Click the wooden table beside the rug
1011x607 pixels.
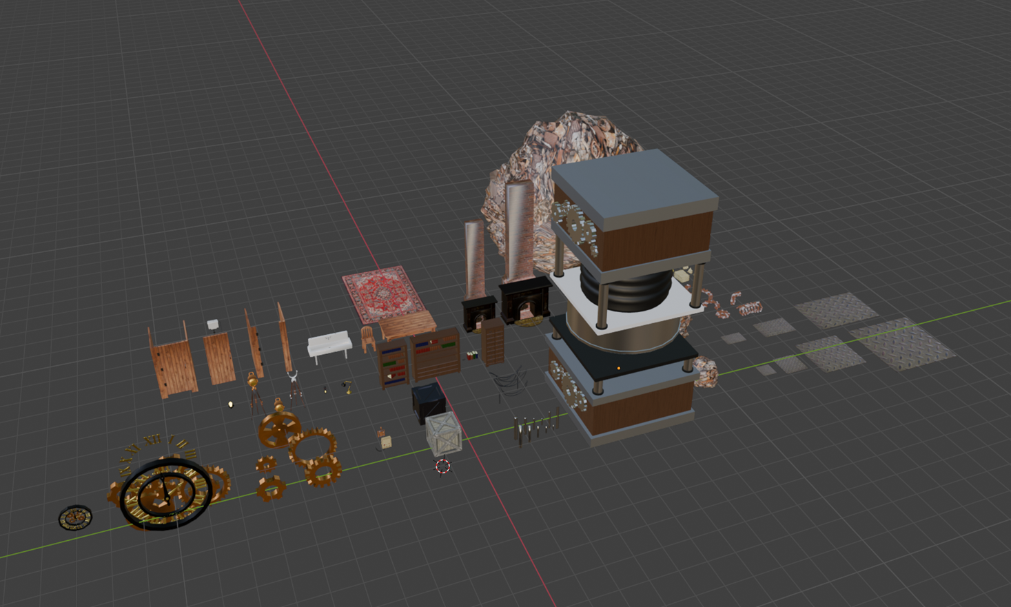pos(407,325)
